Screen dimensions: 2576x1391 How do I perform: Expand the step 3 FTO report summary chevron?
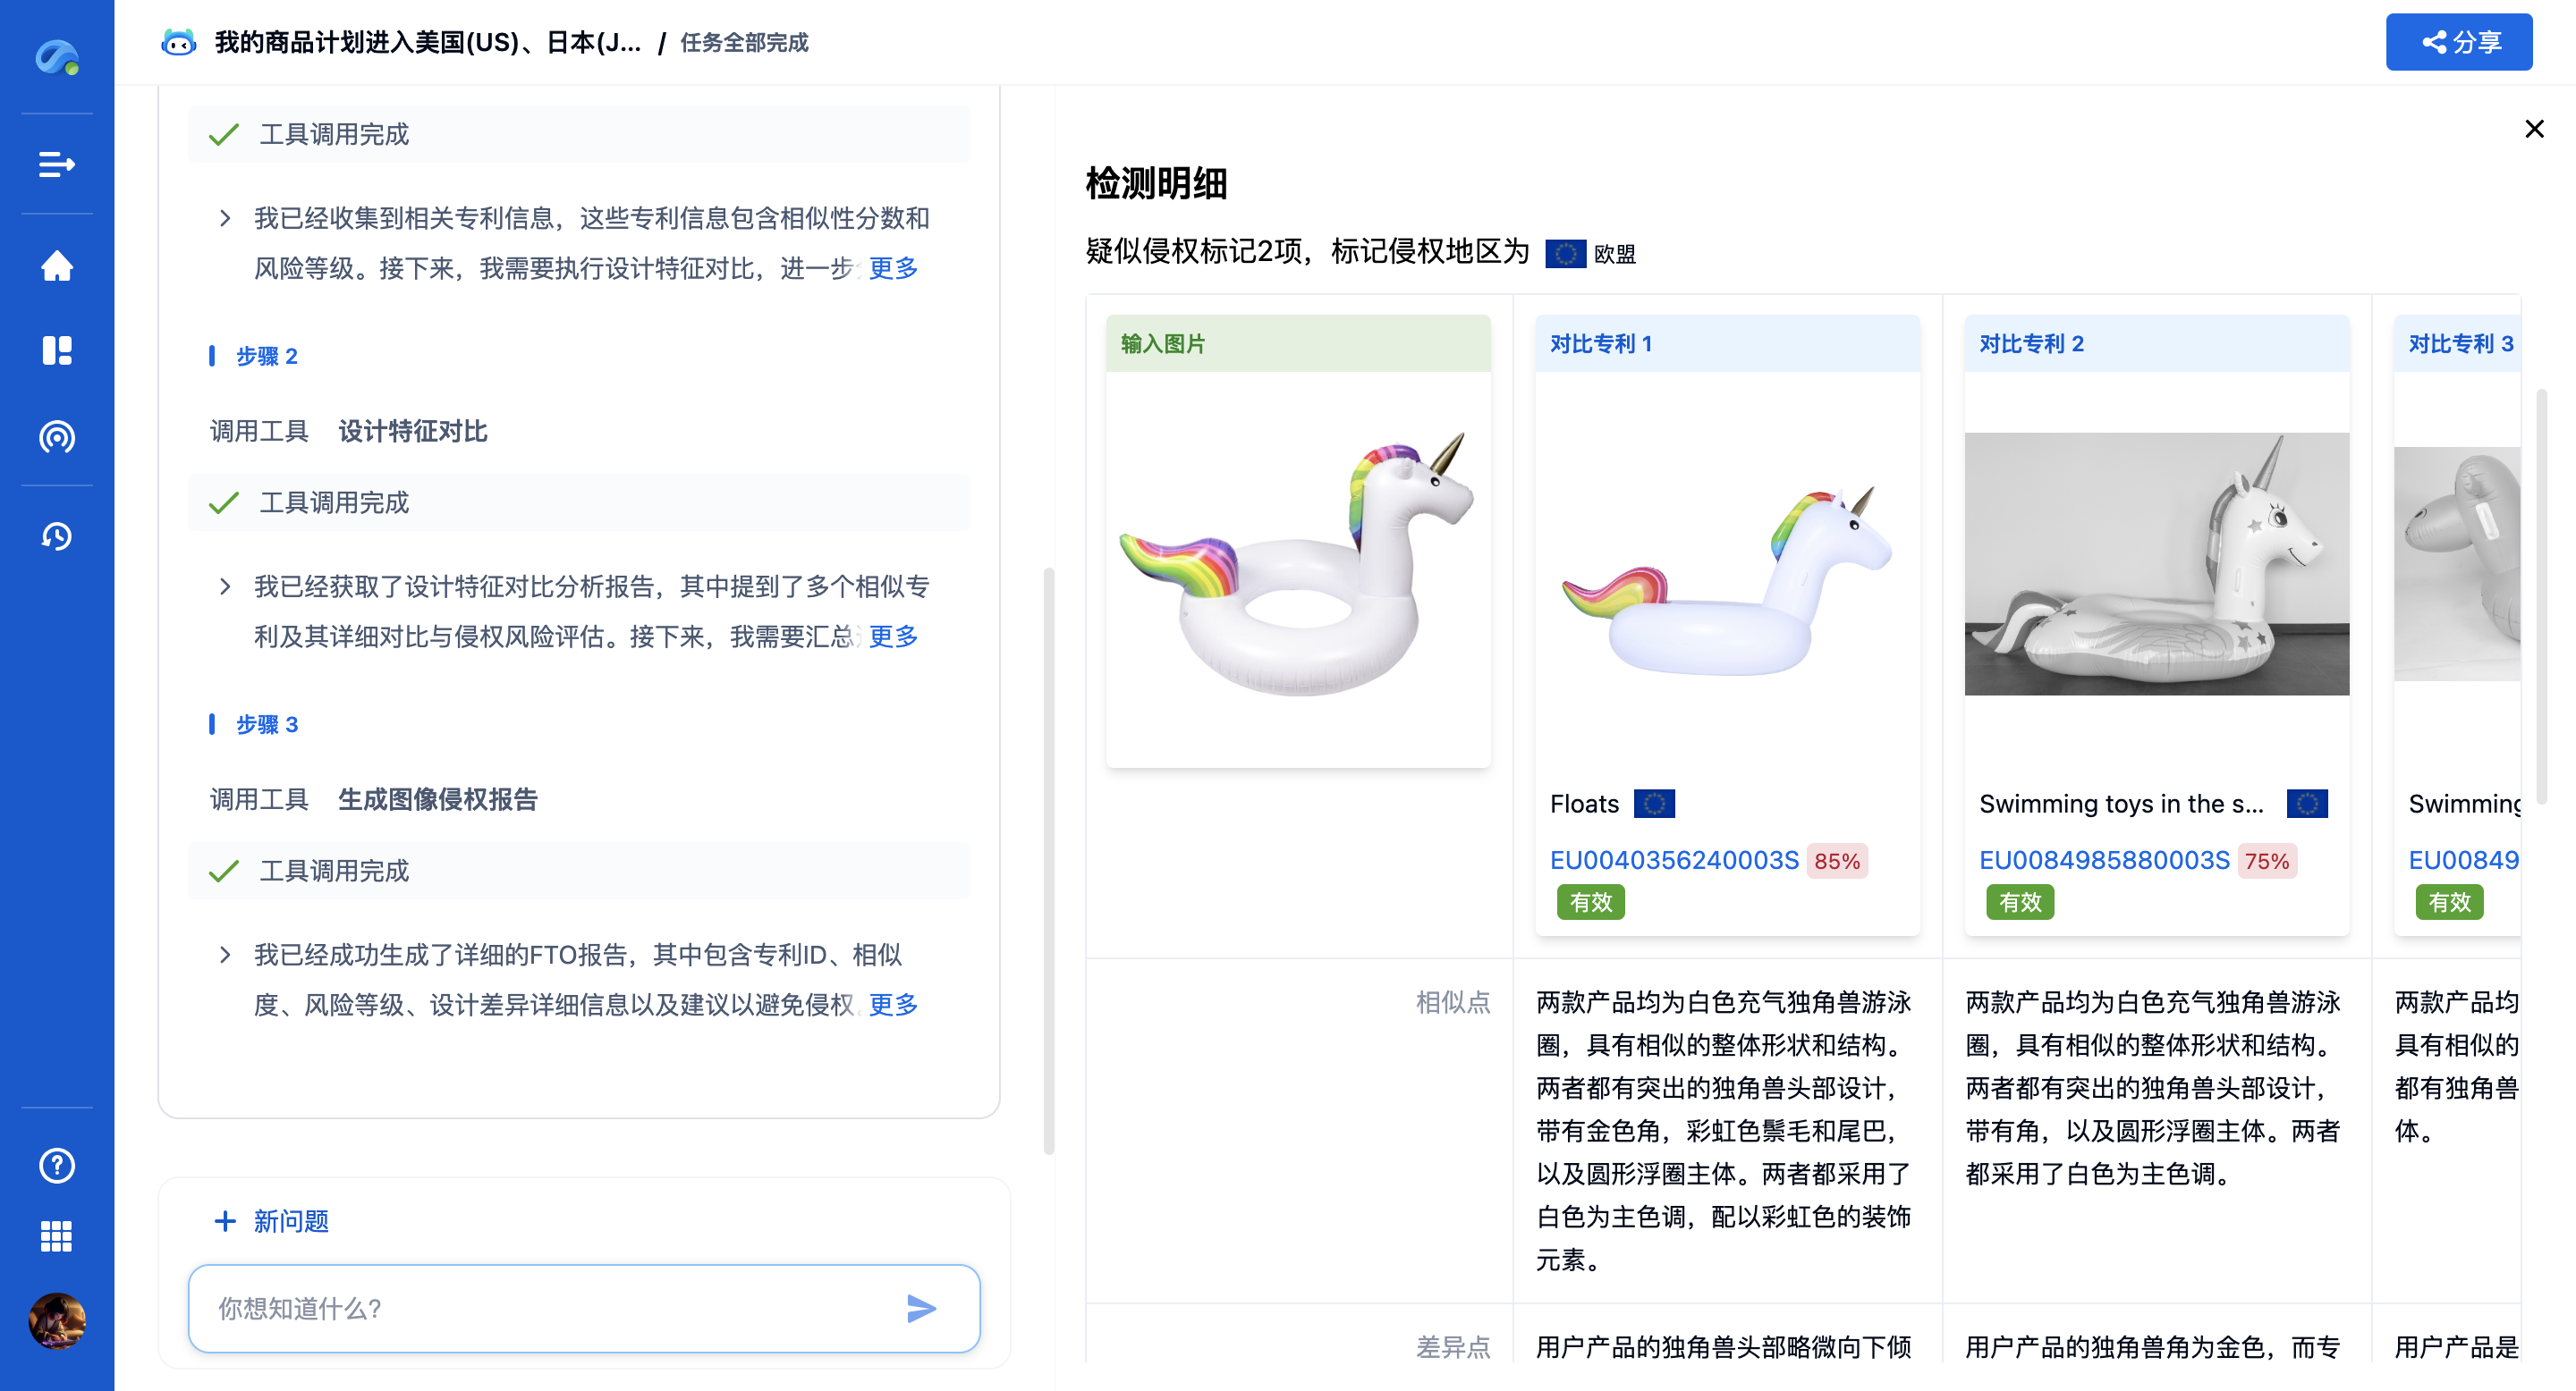pyautogui.click(x=225, y=956)
